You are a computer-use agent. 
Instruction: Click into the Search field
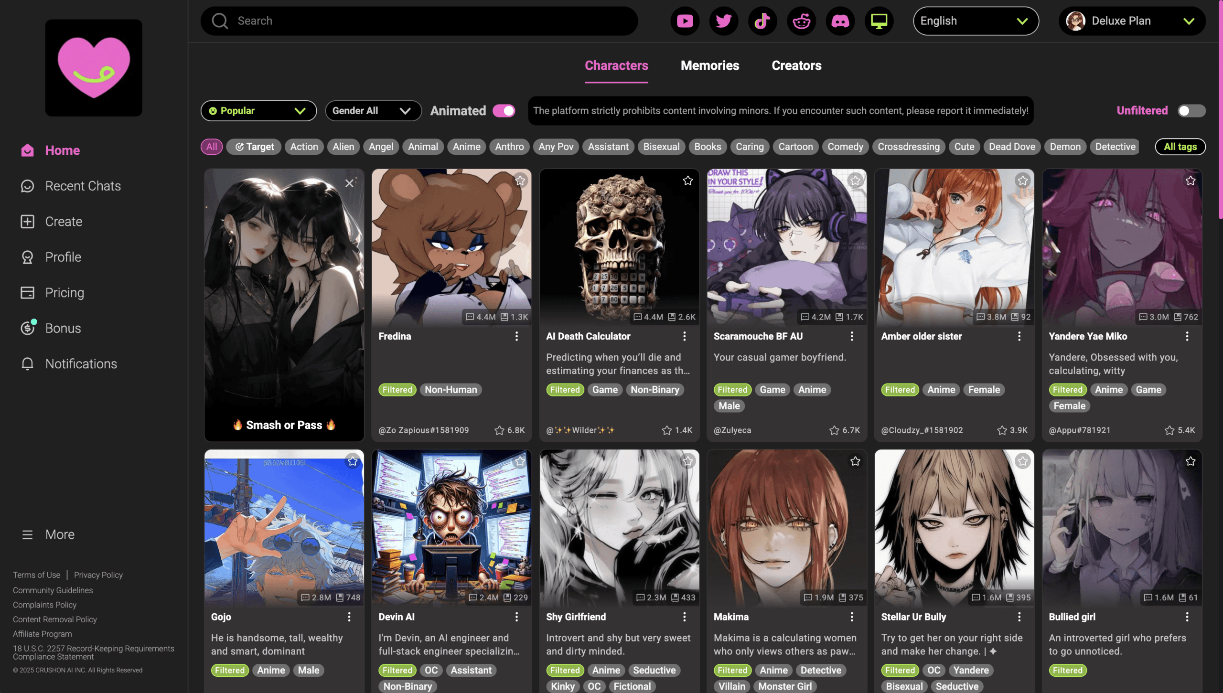pos(419,21)
